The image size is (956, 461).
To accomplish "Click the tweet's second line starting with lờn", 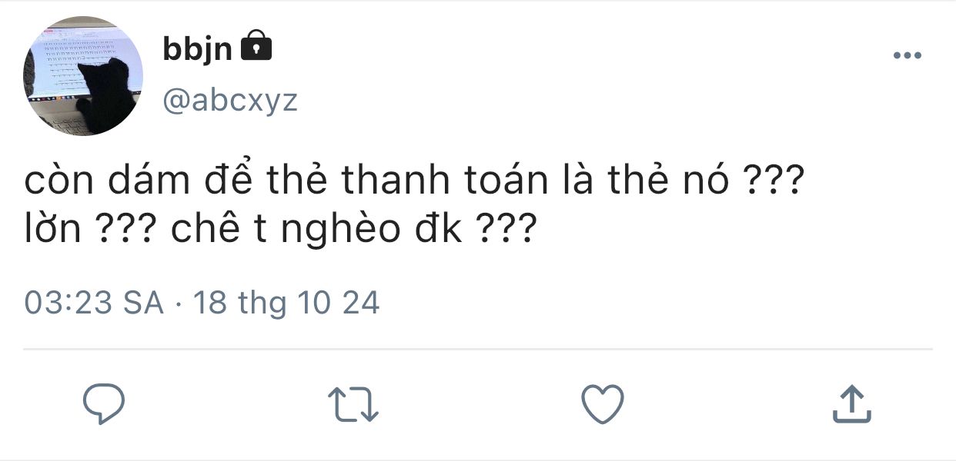I will [x=278, y=230].
